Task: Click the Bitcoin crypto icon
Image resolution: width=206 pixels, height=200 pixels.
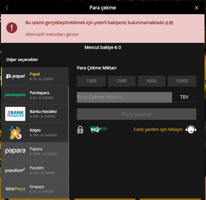Action: click(15, 133)
